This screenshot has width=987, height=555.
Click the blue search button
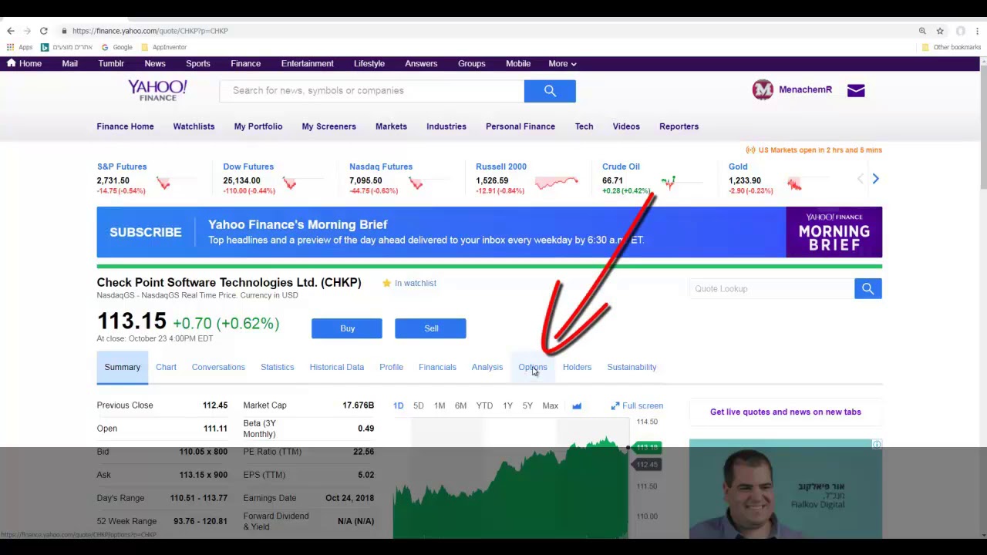click(x=550, y=91)
